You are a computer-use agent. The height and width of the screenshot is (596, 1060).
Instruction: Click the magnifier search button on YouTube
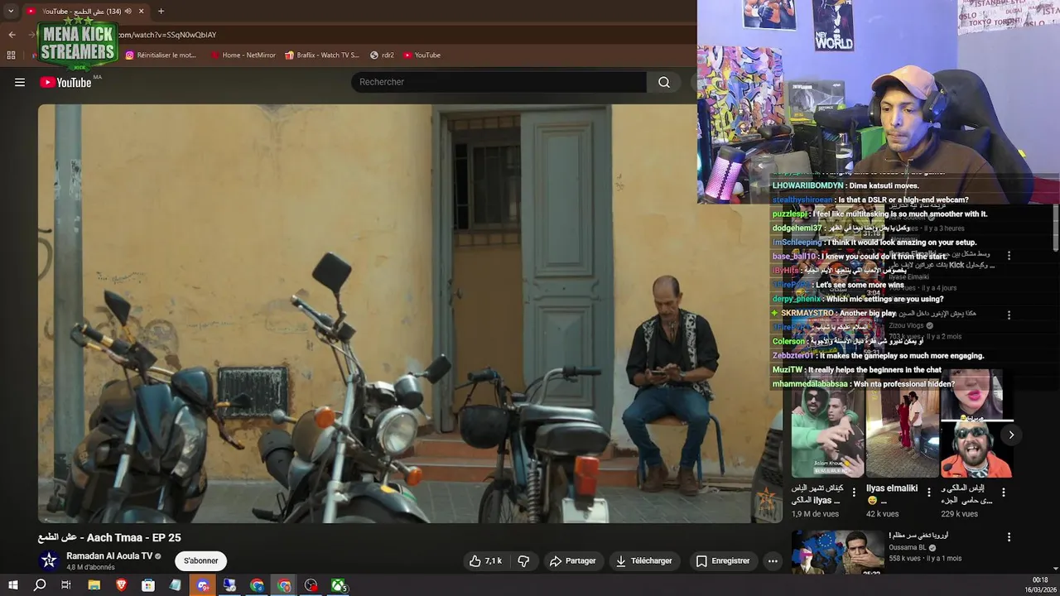(x=664, y=82)
